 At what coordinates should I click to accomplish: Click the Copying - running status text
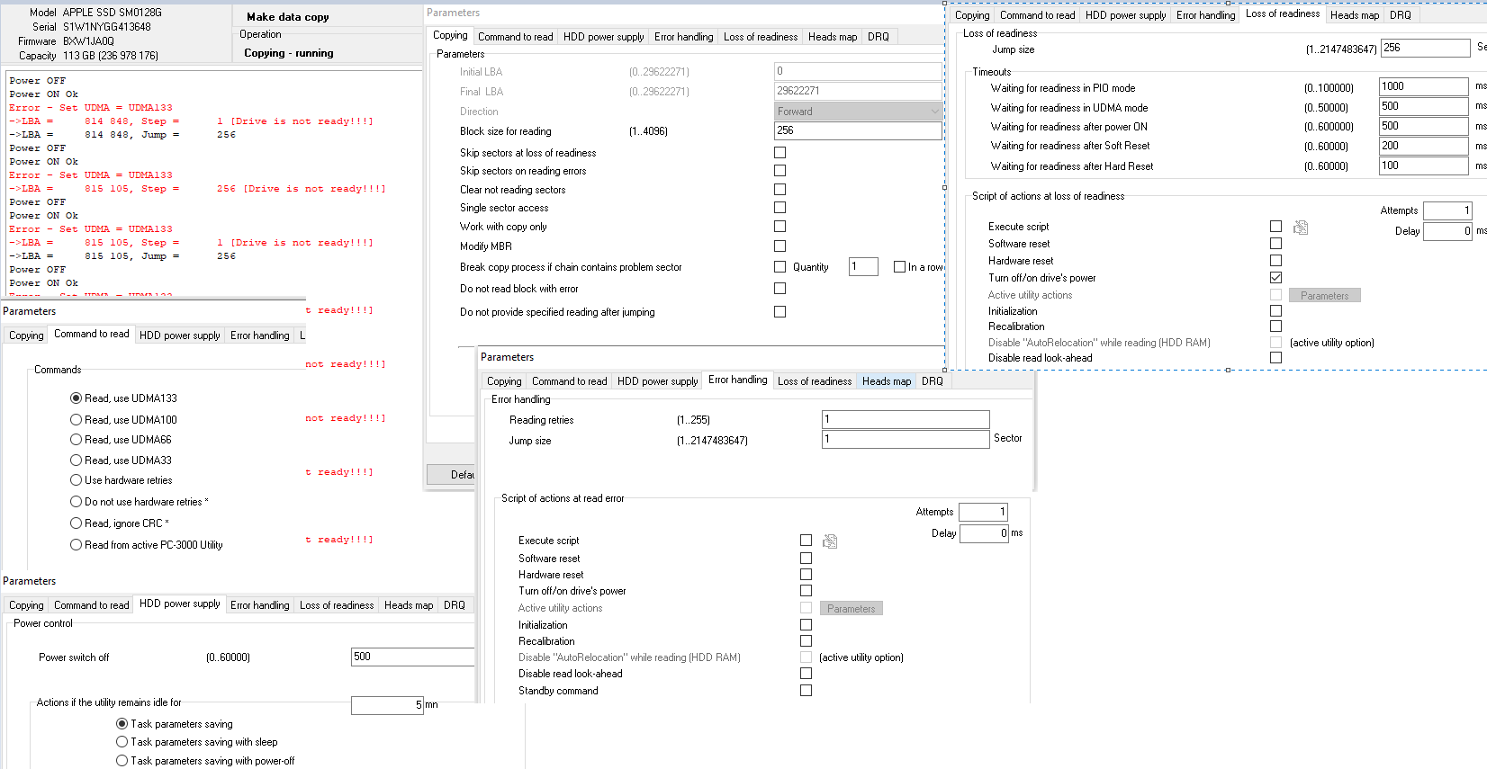(289, 53)
